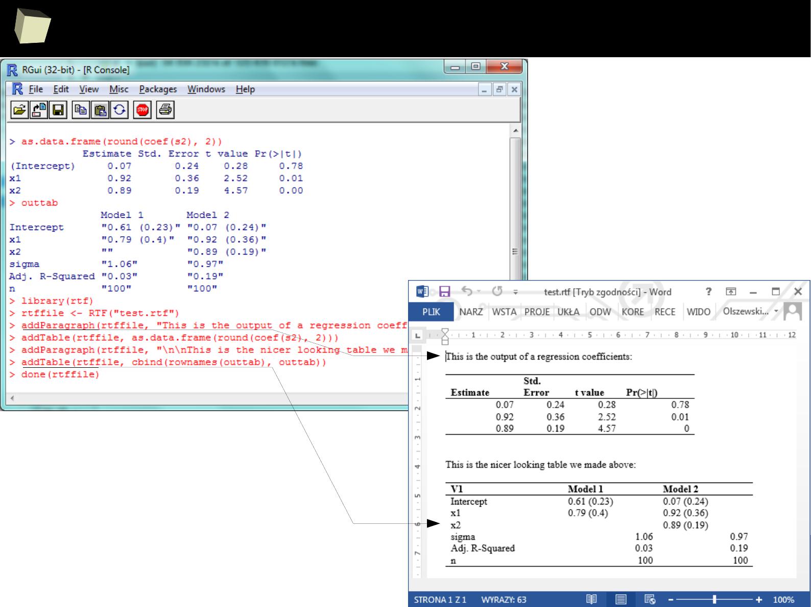811x607 pixels.
Task: Click the Paste icon in RGui toolbar
Action: click(x=100, y=110)
